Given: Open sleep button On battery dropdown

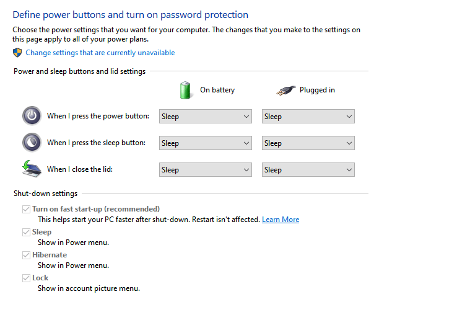Looking at the screenshot, I should pyautogui.click(x=205, y=143).
